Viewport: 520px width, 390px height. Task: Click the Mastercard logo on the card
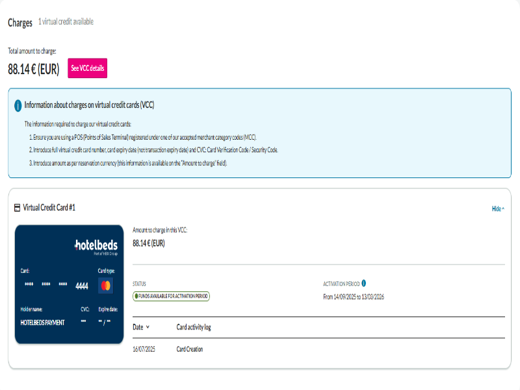[x=106, y=285]
